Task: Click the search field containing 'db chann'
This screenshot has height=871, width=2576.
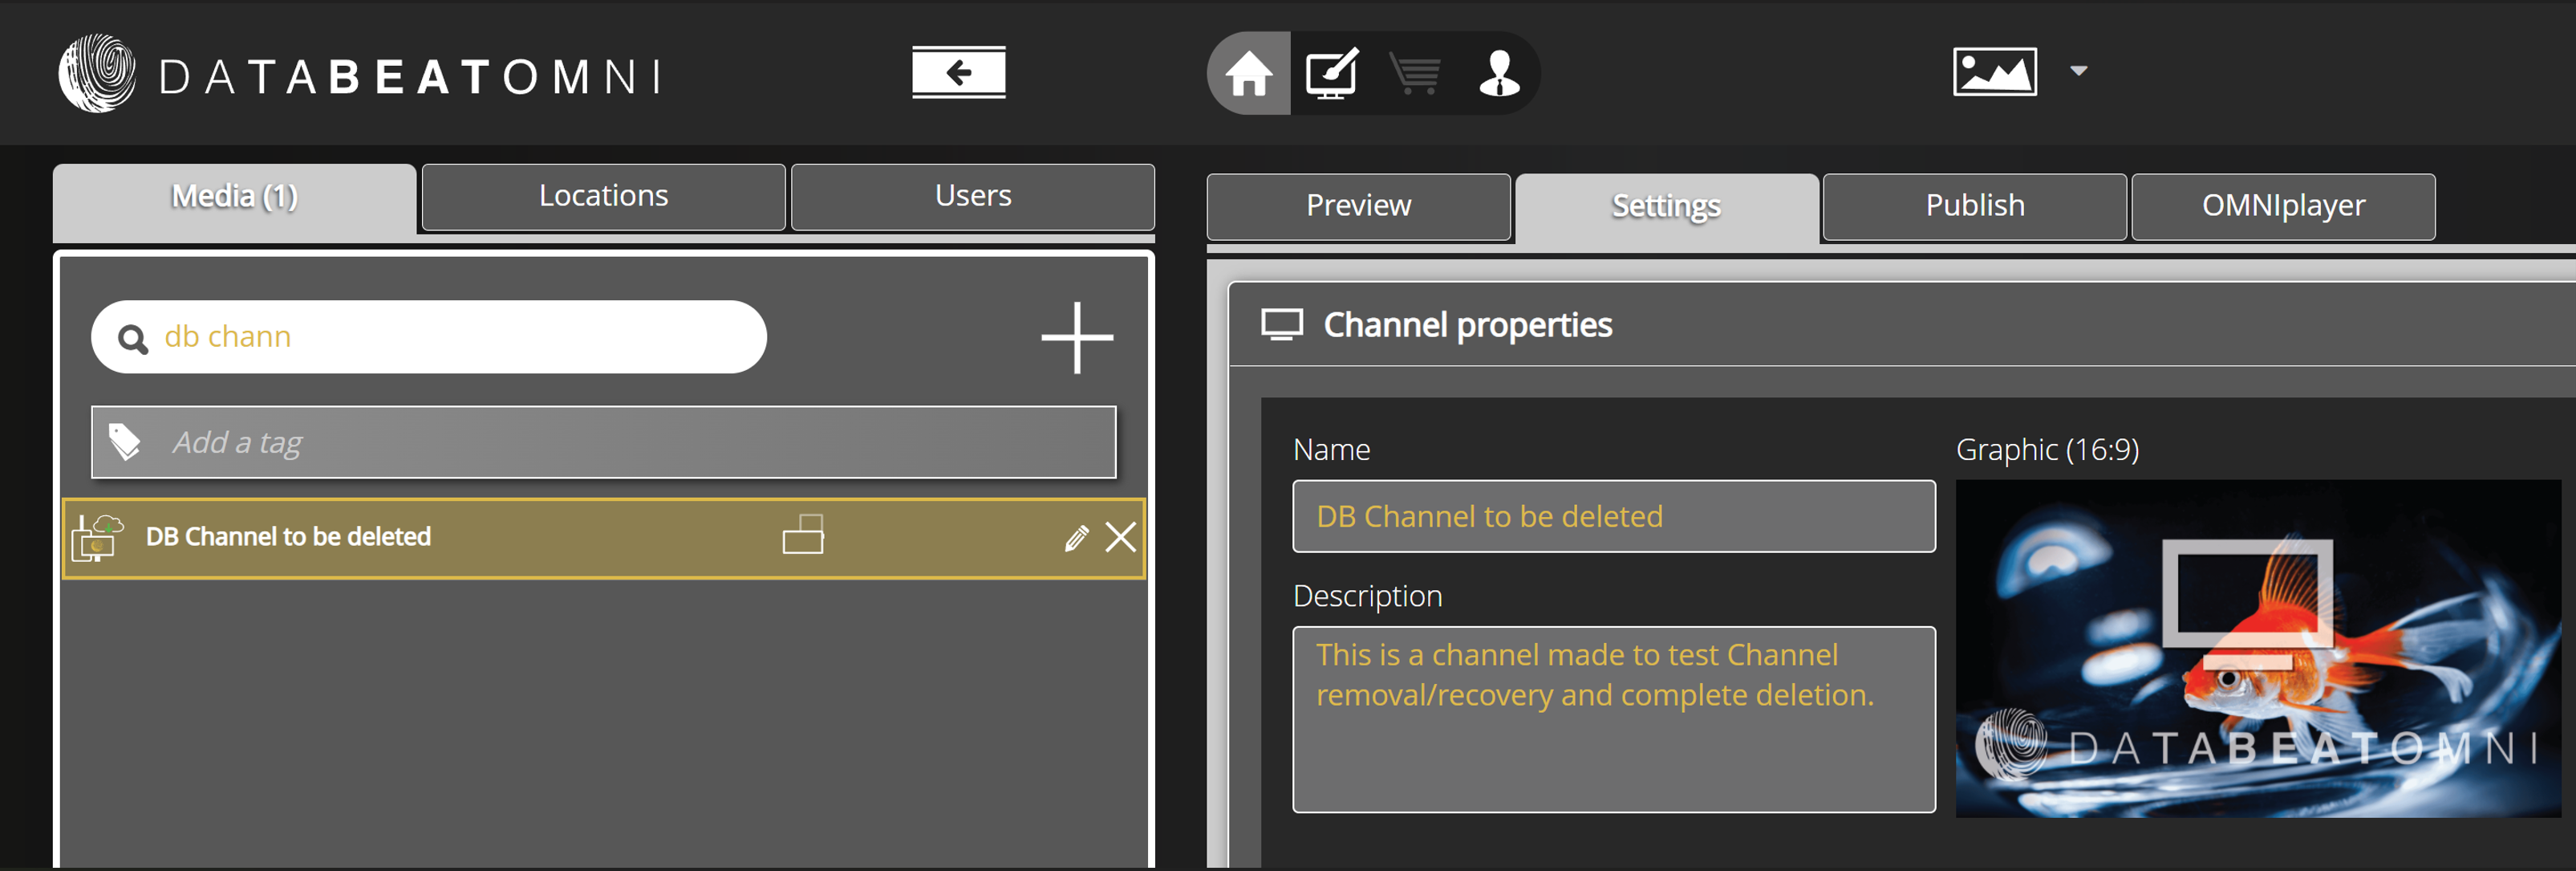Action: (x=428, y=337)
